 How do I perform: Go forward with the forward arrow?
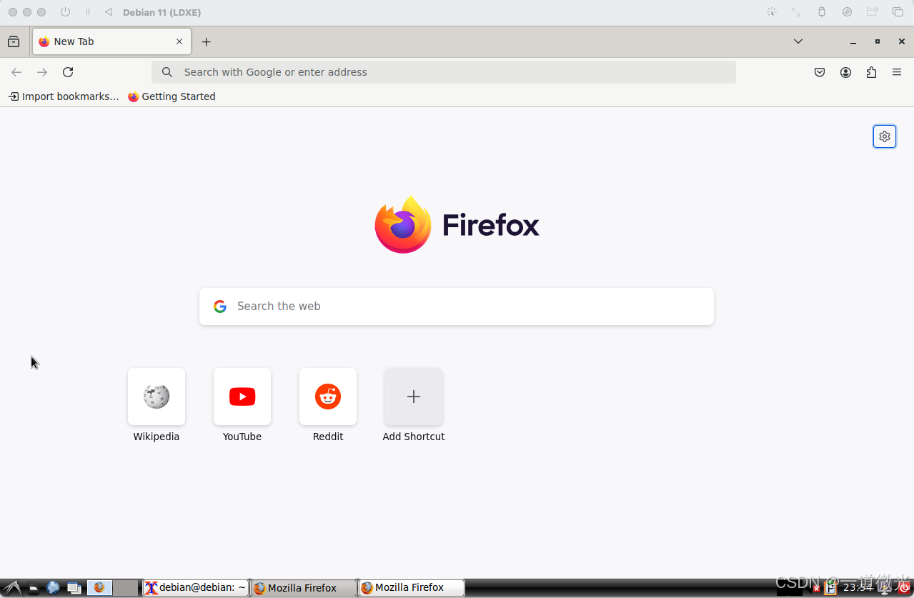click(42, 72)
